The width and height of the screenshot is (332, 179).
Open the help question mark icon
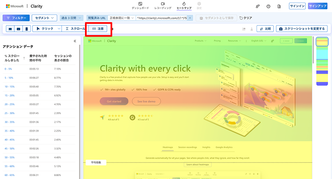(268, 6)
